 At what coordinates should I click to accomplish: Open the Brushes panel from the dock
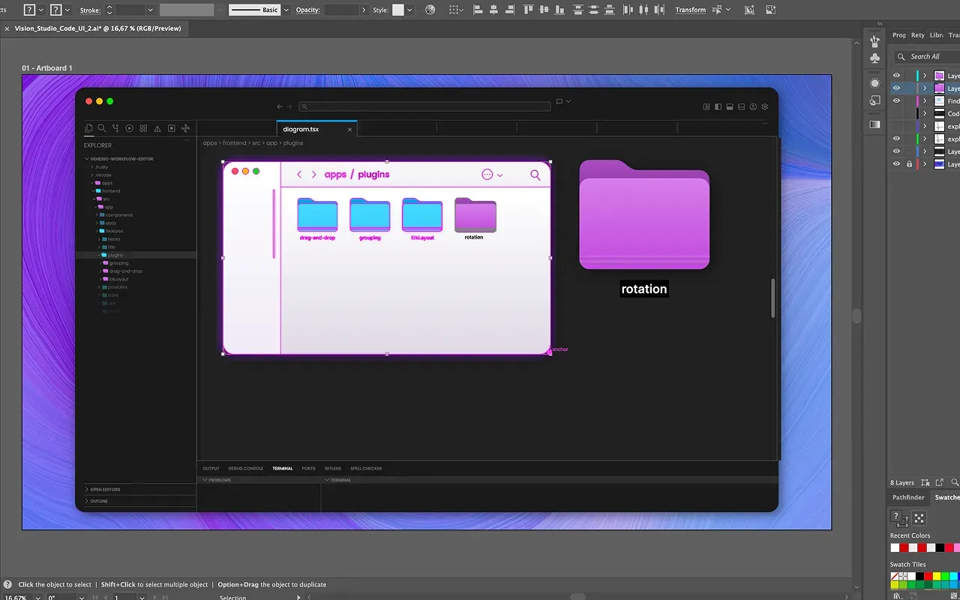pyautogui.click(x=874, y=41)
